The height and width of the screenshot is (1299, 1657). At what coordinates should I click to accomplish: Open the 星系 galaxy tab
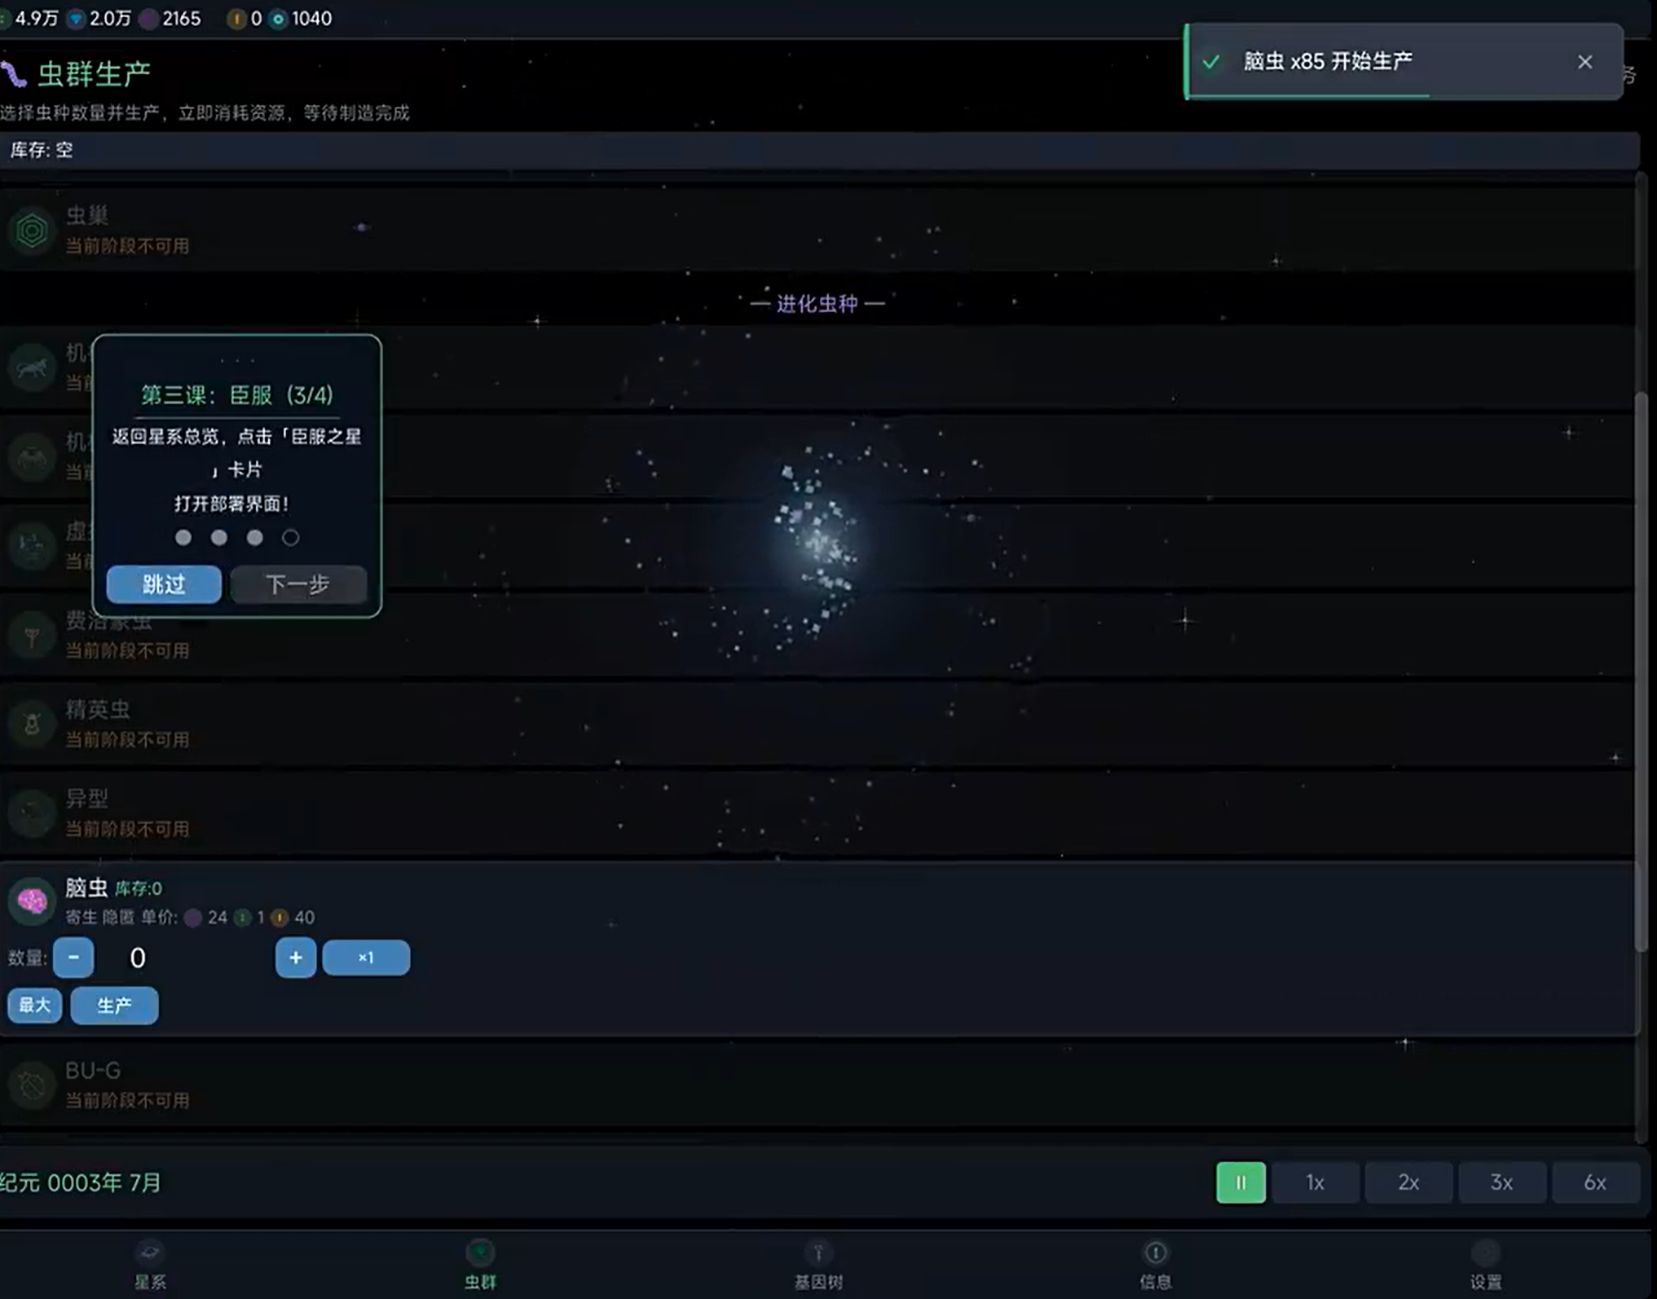[150, 1264]
